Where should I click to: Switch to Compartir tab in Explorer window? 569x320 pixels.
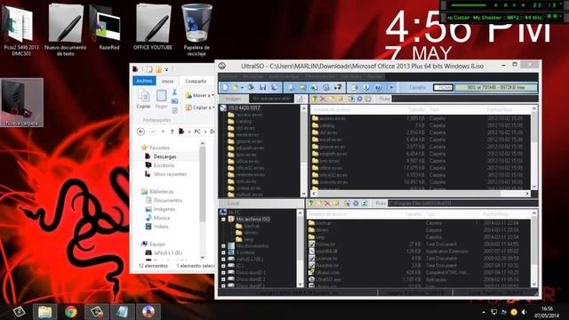pyautogui.click(x=196, y=81)
